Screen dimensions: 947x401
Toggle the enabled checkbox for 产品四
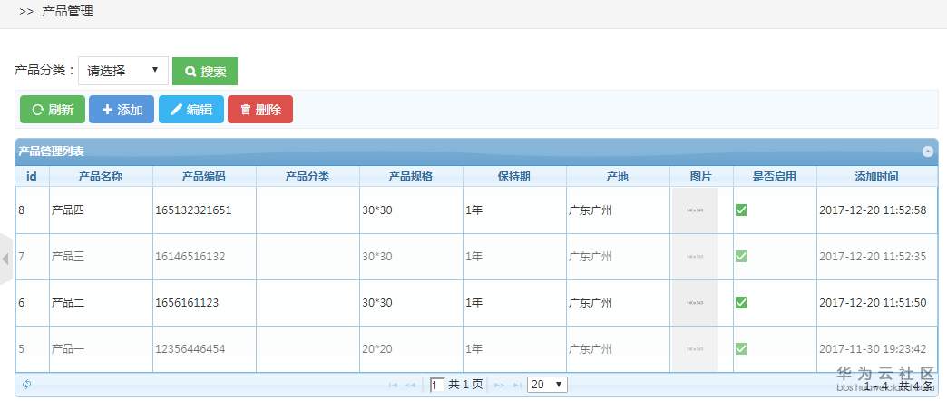pyautogui.click(x=741, y=210)
